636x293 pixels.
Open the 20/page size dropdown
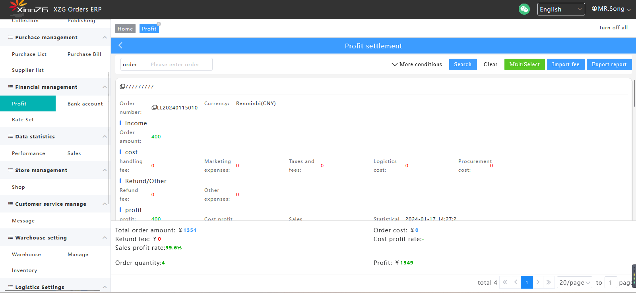[574, 282]
